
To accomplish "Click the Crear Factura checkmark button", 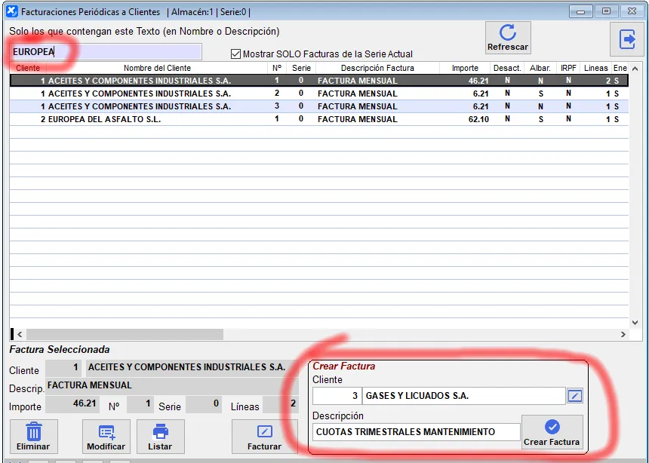I will tap(552, 432).
